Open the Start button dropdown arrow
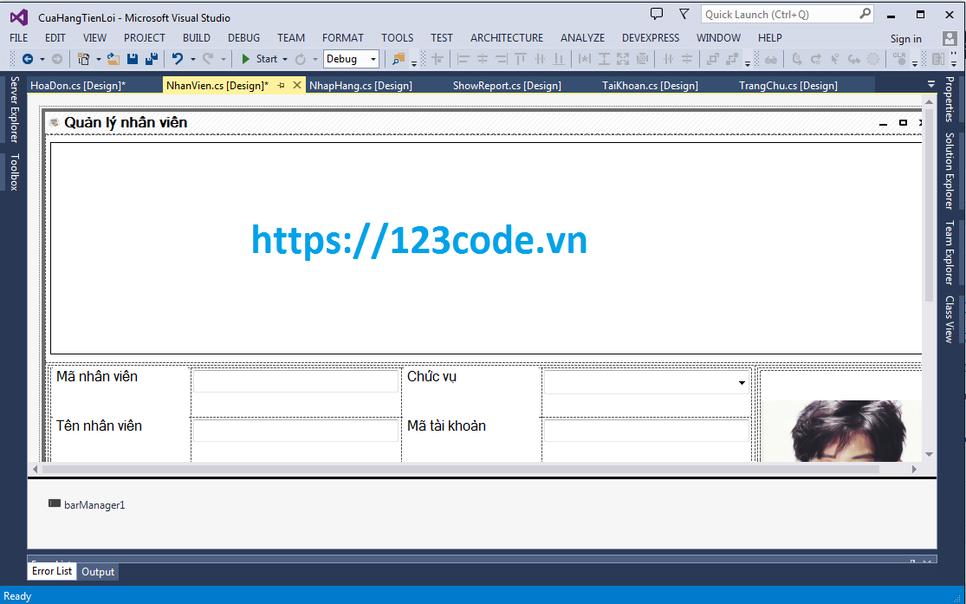The height and width of the screenshot is (604, 966). (285, 59)
